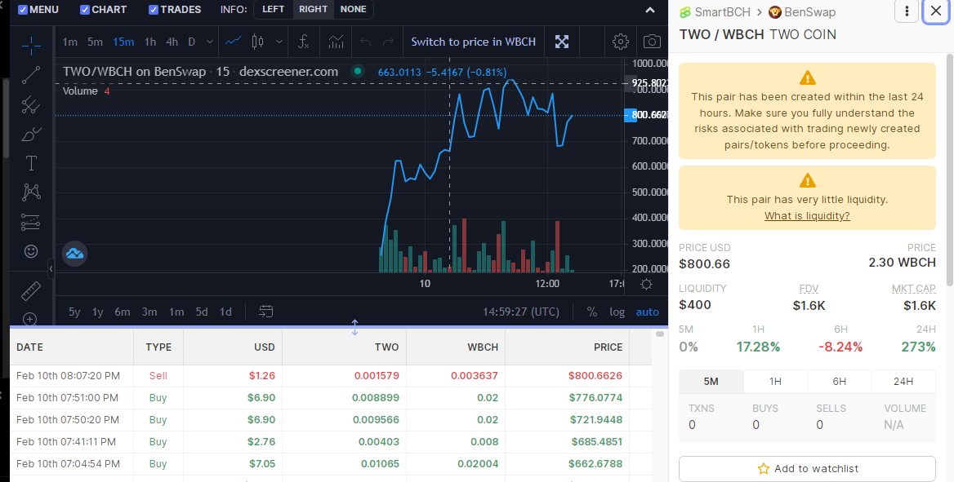Click Switch to price in WBCH
This screenshot has width=954, height=482.
click(x=474, y=42)
